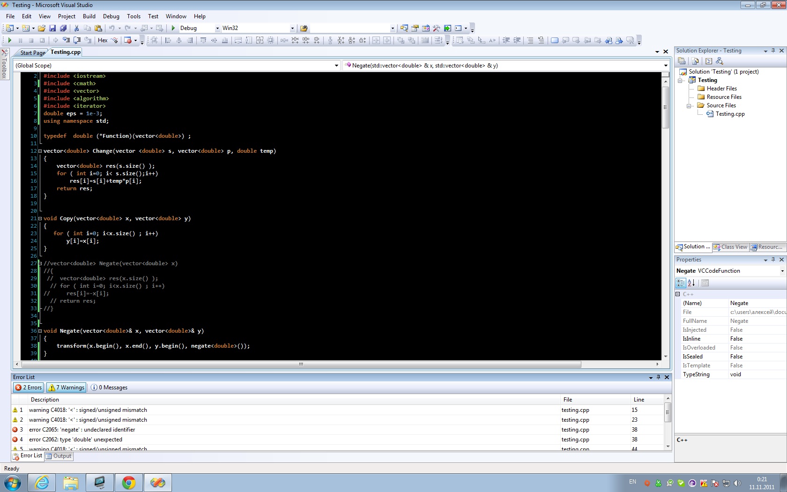The width and height of the screenshot is (787, 492).
Task: Collapse the Source Files tree node
Action: point(690,106)
